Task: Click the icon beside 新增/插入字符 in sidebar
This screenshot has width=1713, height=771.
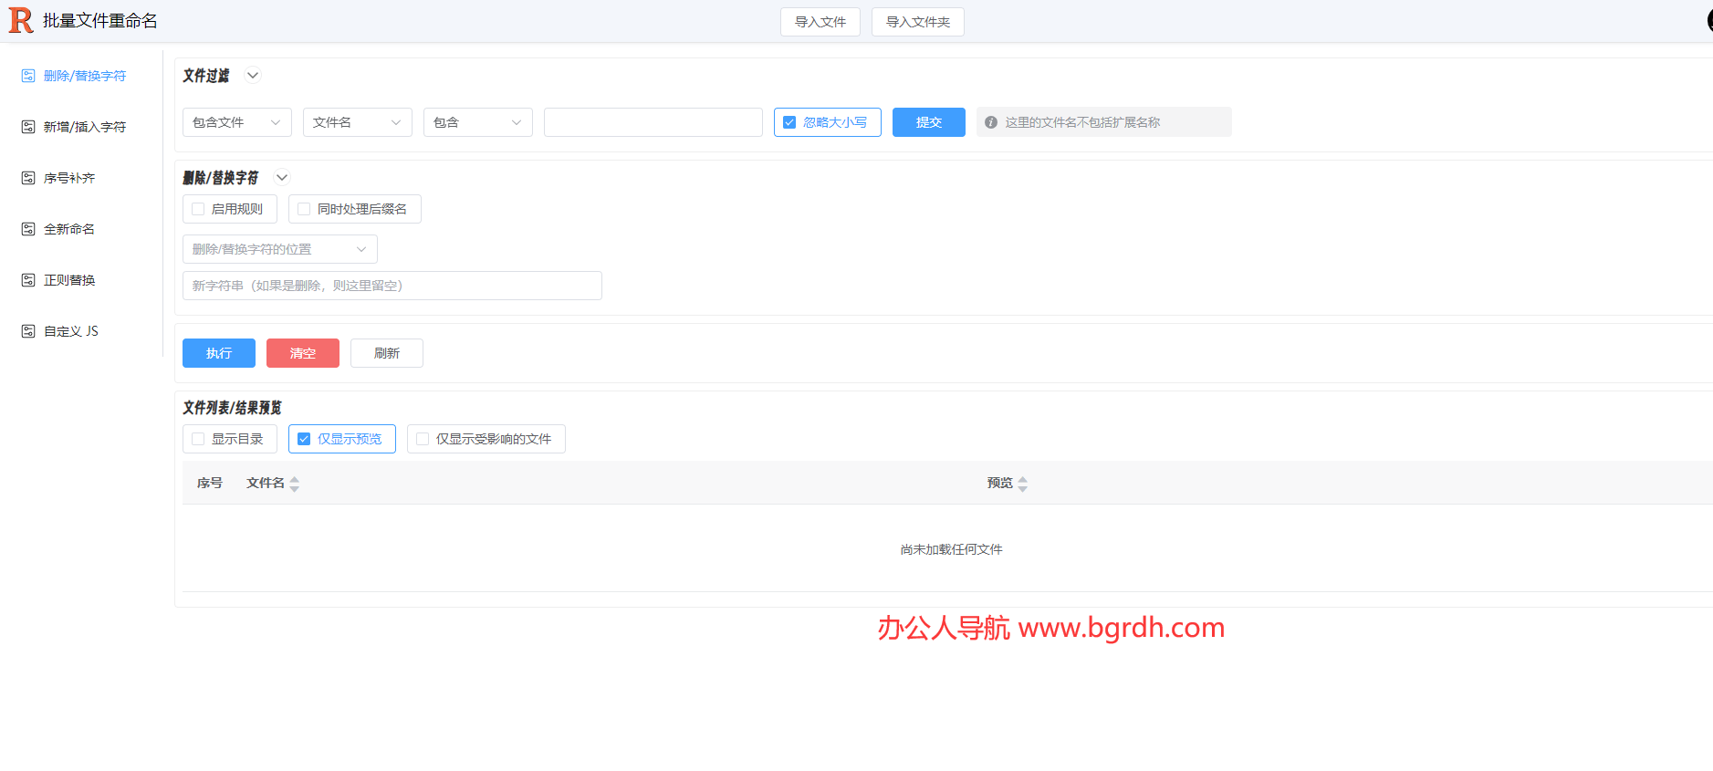Action: [28, 127]
